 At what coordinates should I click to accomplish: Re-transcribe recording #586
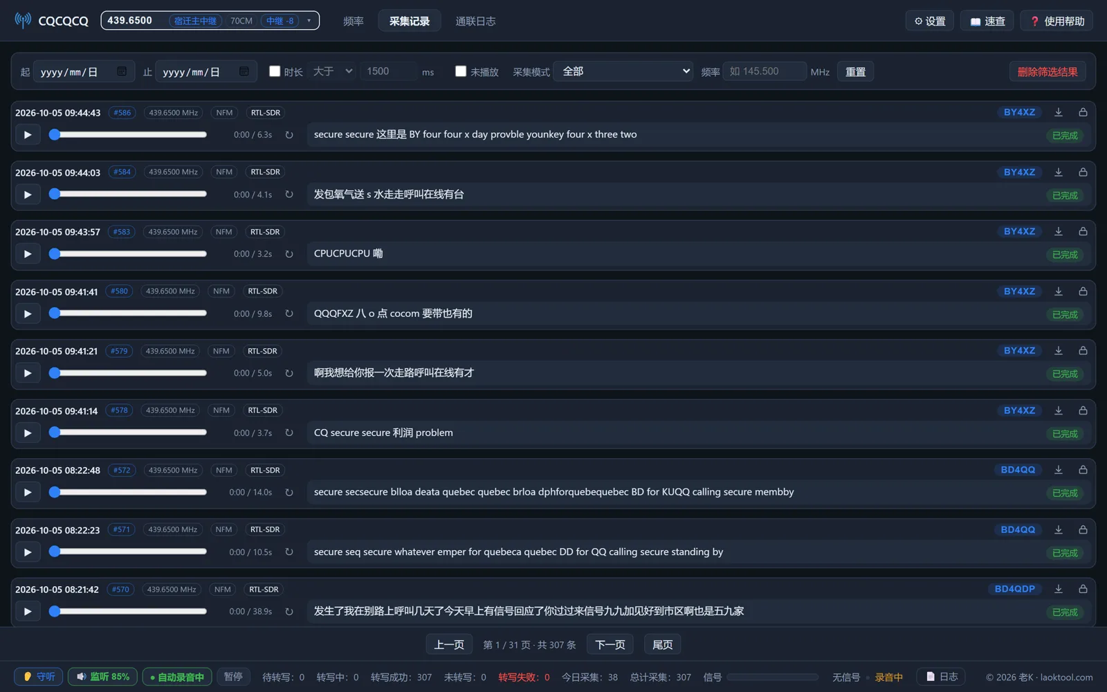tap(289, 135)
